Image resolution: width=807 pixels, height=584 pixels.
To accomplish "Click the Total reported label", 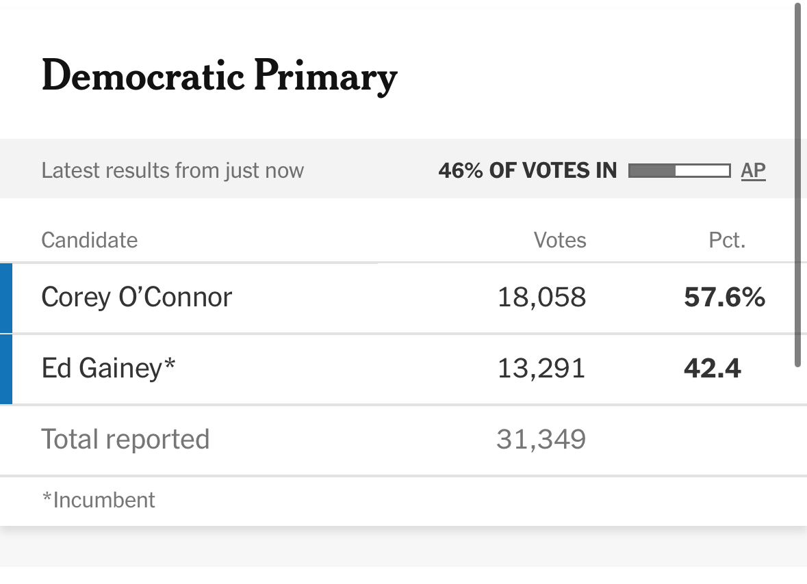I will point(125,439).
